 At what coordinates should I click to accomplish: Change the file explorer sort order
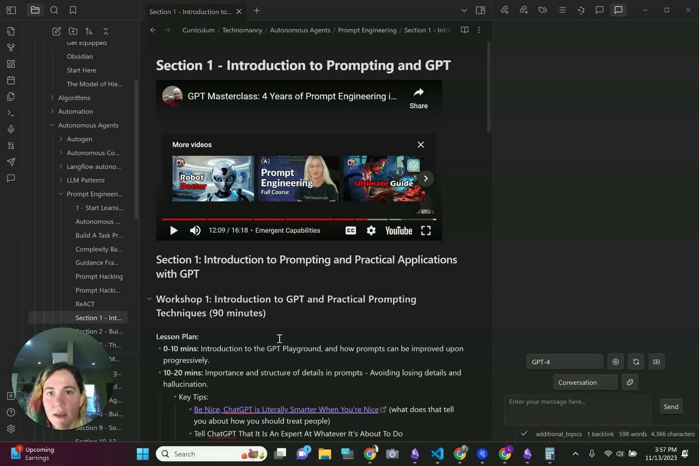click(x=89, y=31)
